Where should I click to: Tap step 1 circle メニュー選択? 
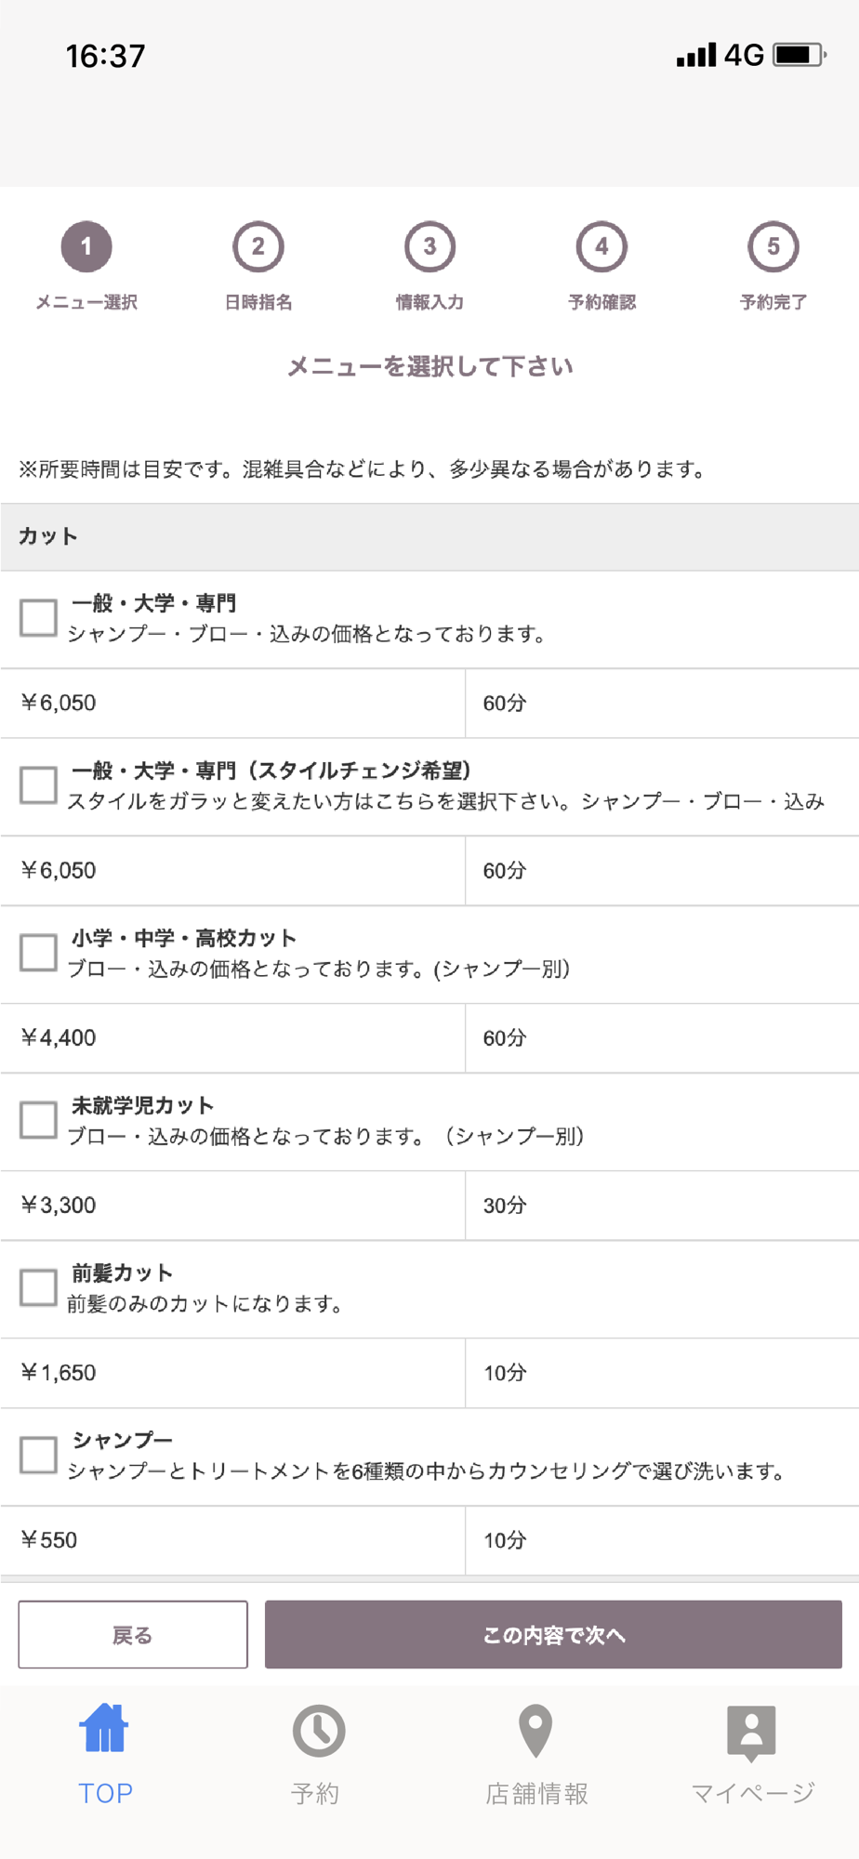[x=86, y=247]
